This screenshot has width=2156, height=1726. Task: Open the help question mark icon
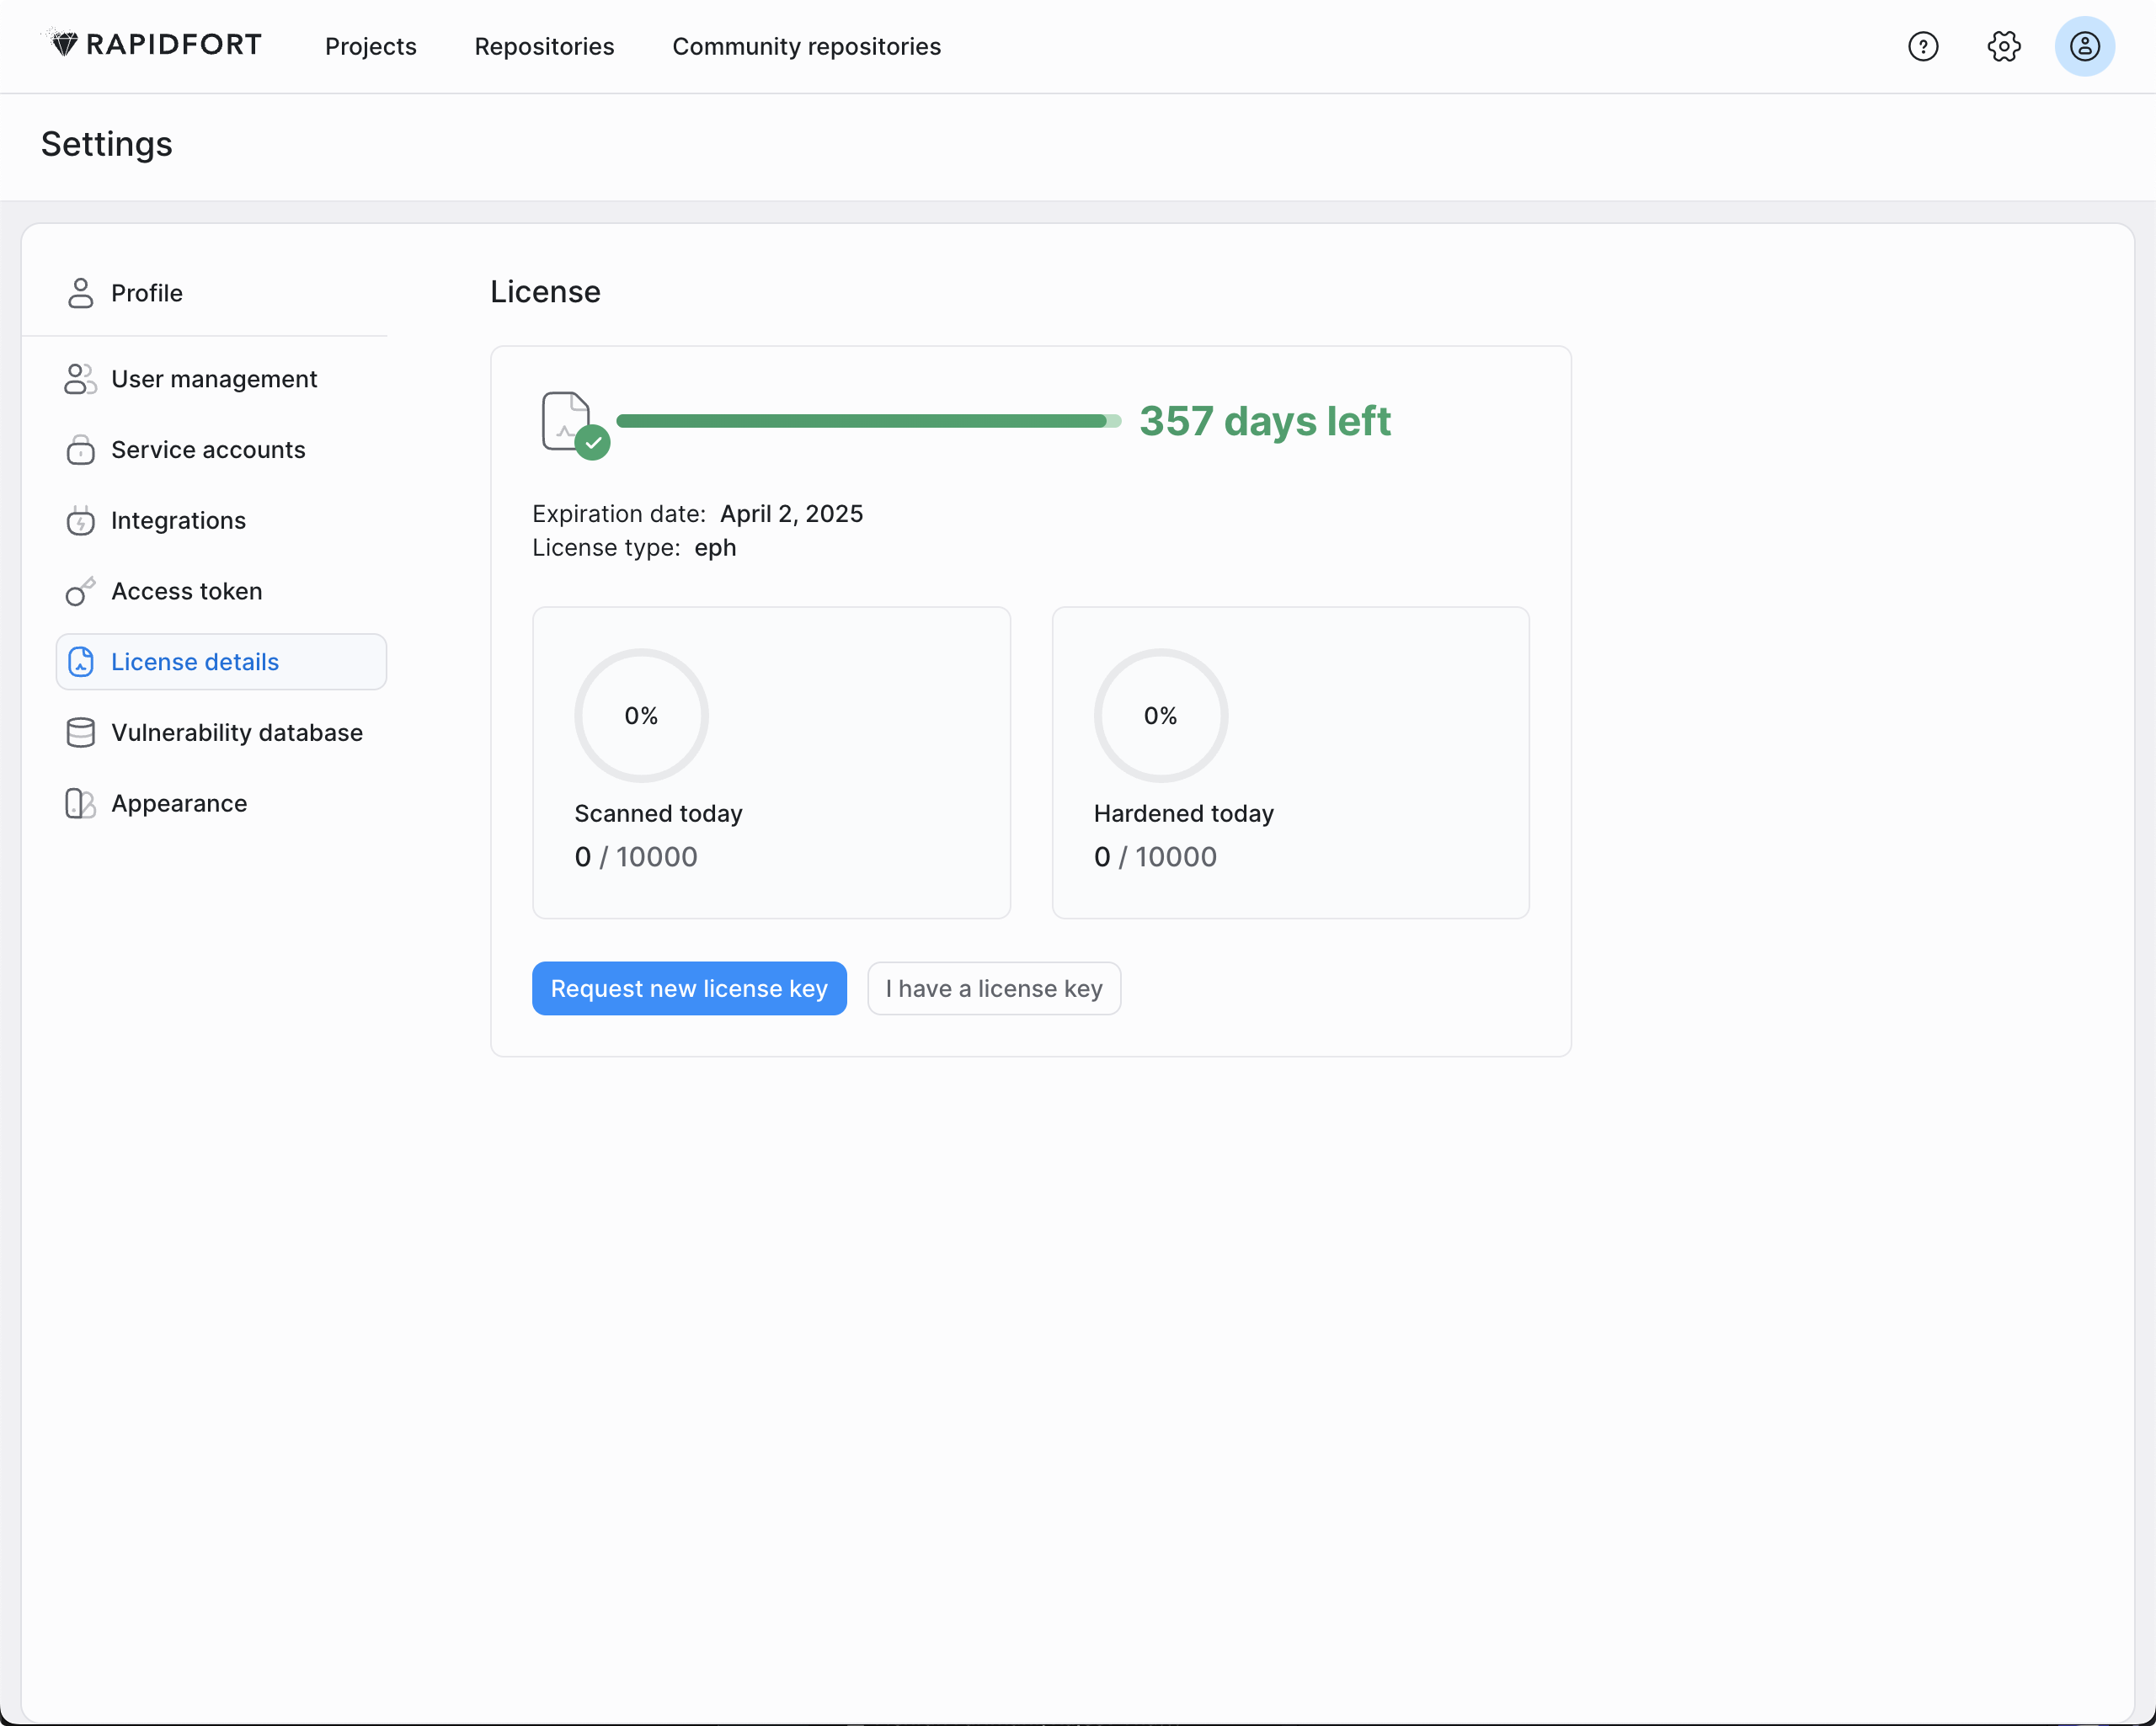1925,45
